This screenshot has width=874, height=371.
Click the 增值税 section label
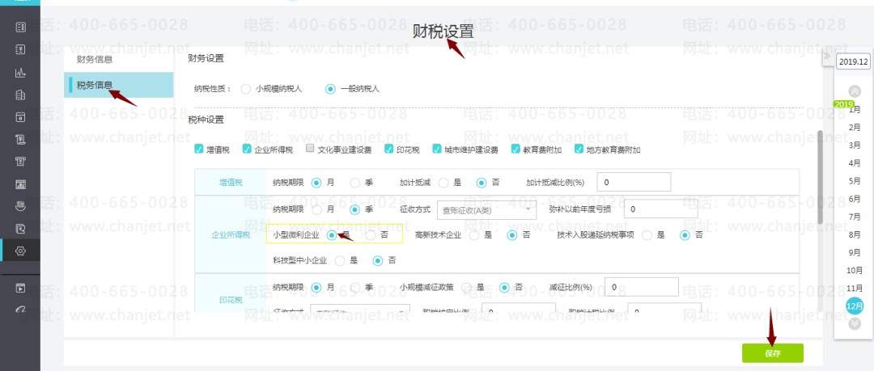231,182
